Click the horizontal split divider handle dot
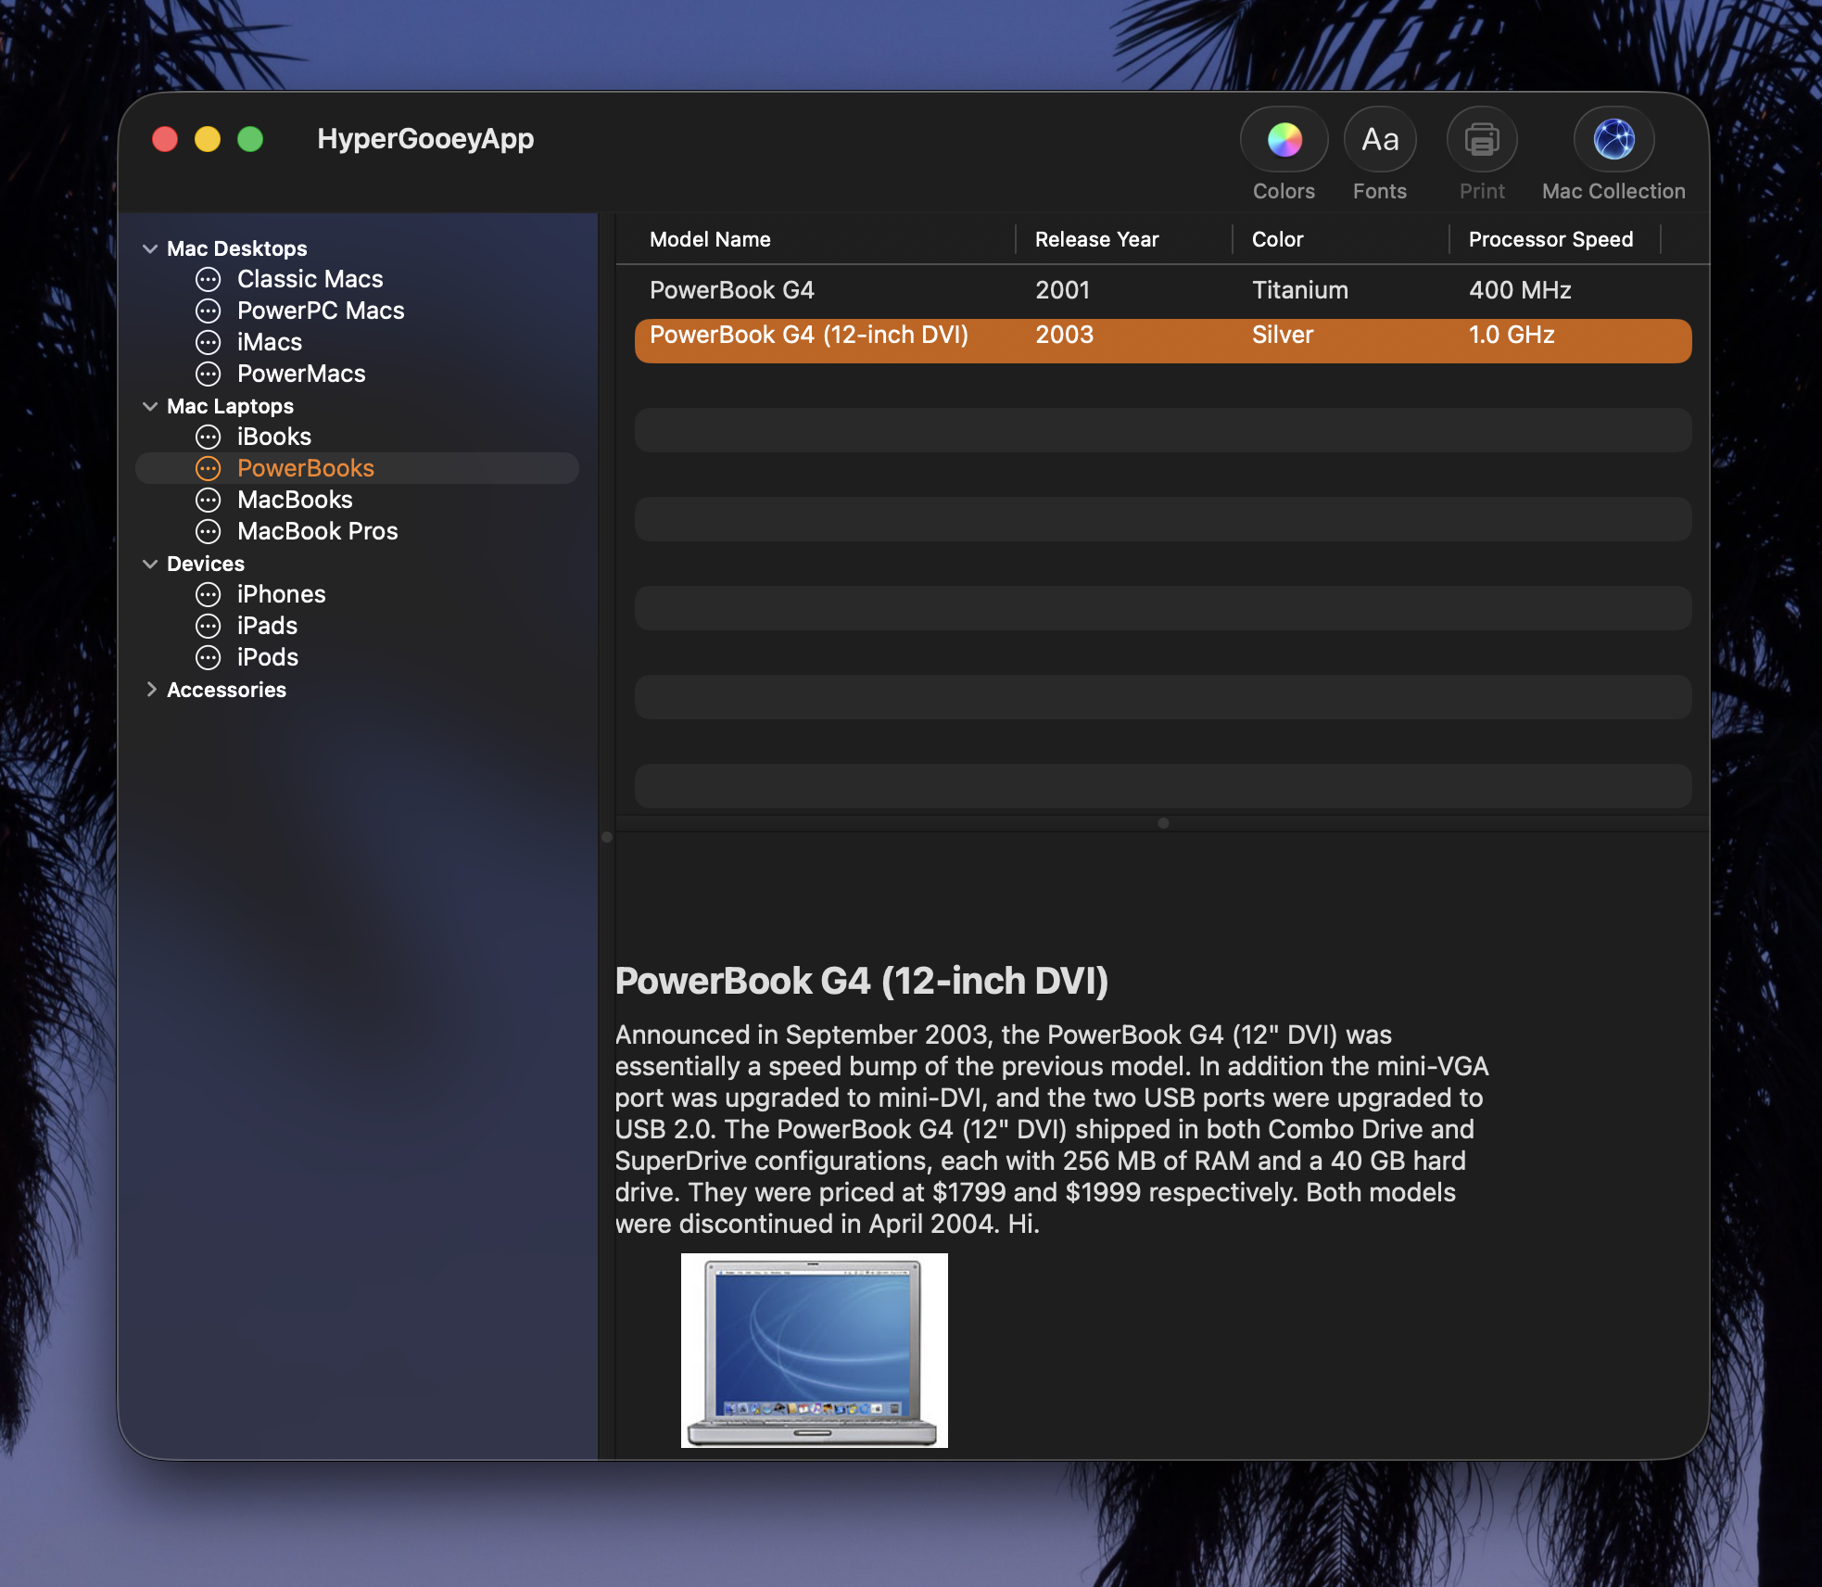This screenshot has width=1822, height=1587. tap(1163, 823)
